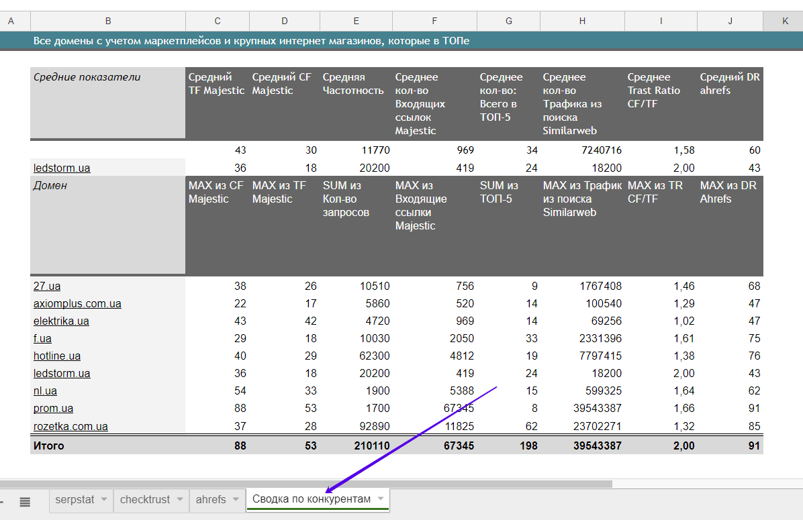
Task: Switch to the checktrust sheet tab
Action: pos(144,500)
